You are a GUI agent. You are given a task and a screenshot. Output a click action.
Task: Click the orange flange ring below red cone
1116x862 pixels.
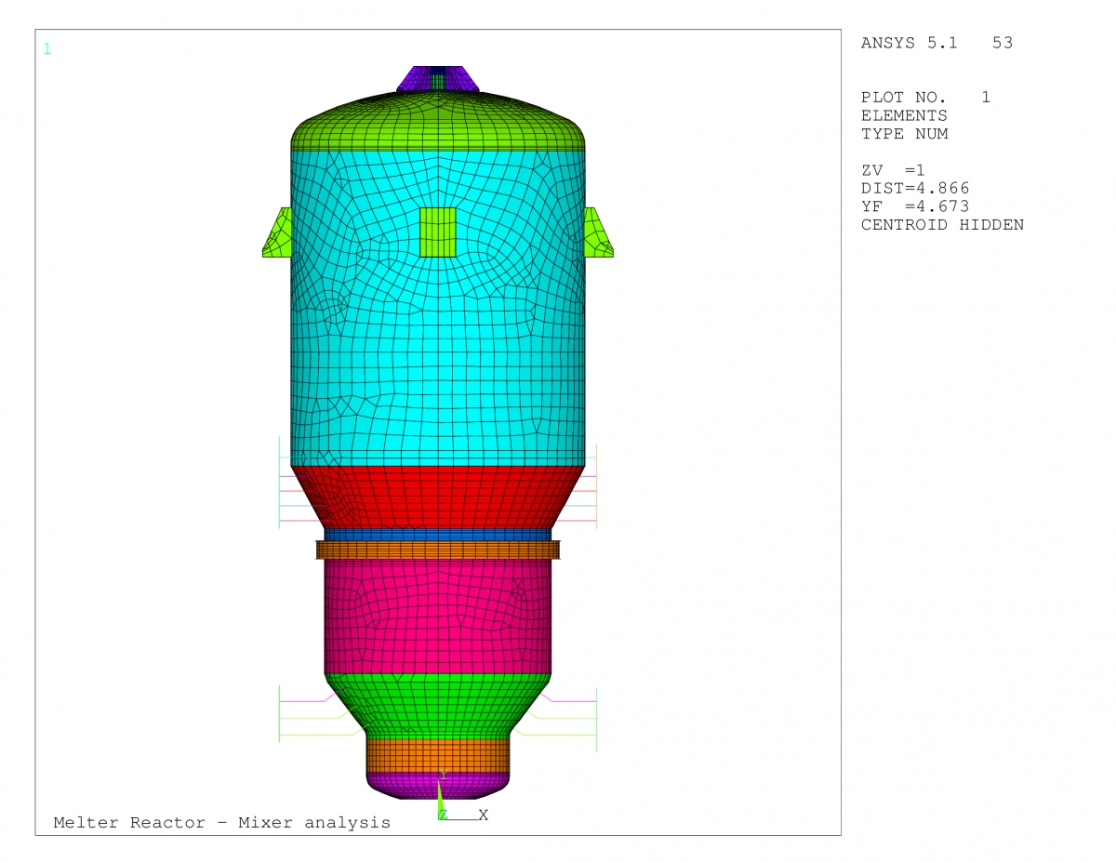[438, 550]
